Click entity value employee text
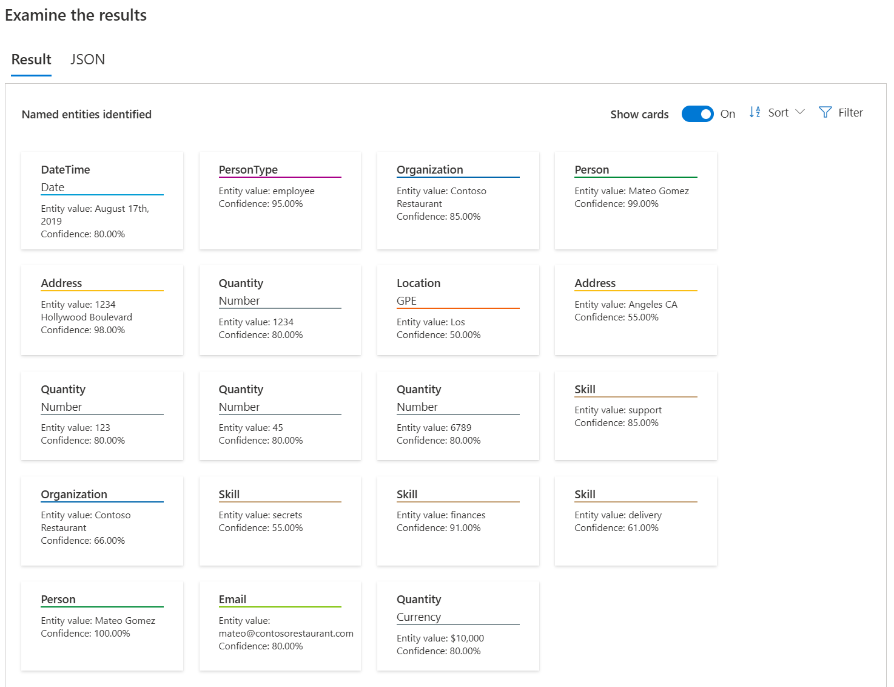The image size is (894, 687). 267,191
